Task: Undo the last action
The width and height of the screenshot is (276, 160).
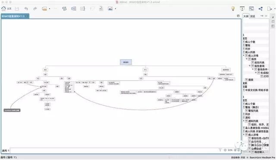Action: click(x=26, y=9)
